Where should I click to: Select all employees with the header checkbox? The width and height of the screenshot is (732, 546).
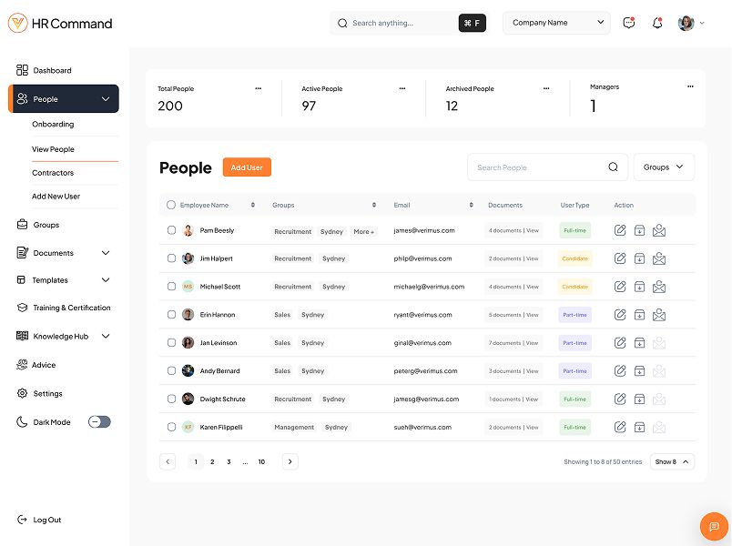(x=171, y=205)
